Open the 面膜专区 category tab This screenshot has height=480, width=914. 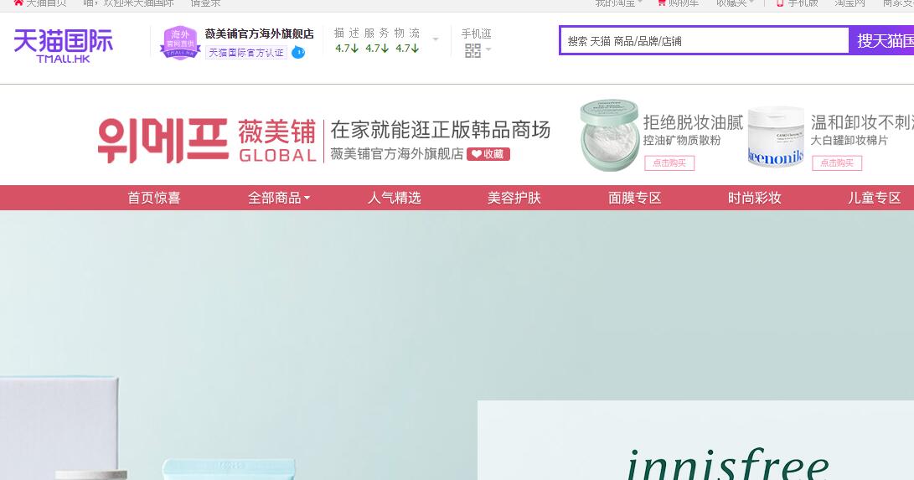635,198
